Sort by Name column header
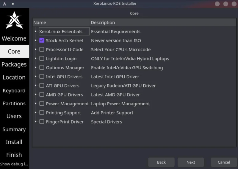238x169 pixels. point(61,23)
